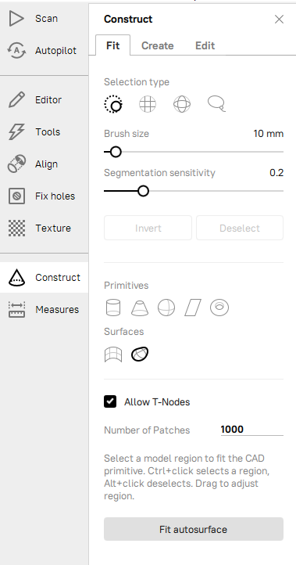Image resolution: width=296 pixels, height=565 pixels.
Task: Fit a plane primitive
Action: [193, 308]
